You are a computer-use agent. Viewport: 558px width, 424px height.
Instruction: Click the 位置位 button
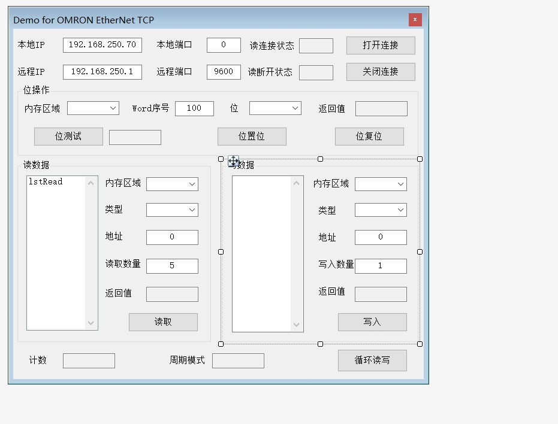252,137
